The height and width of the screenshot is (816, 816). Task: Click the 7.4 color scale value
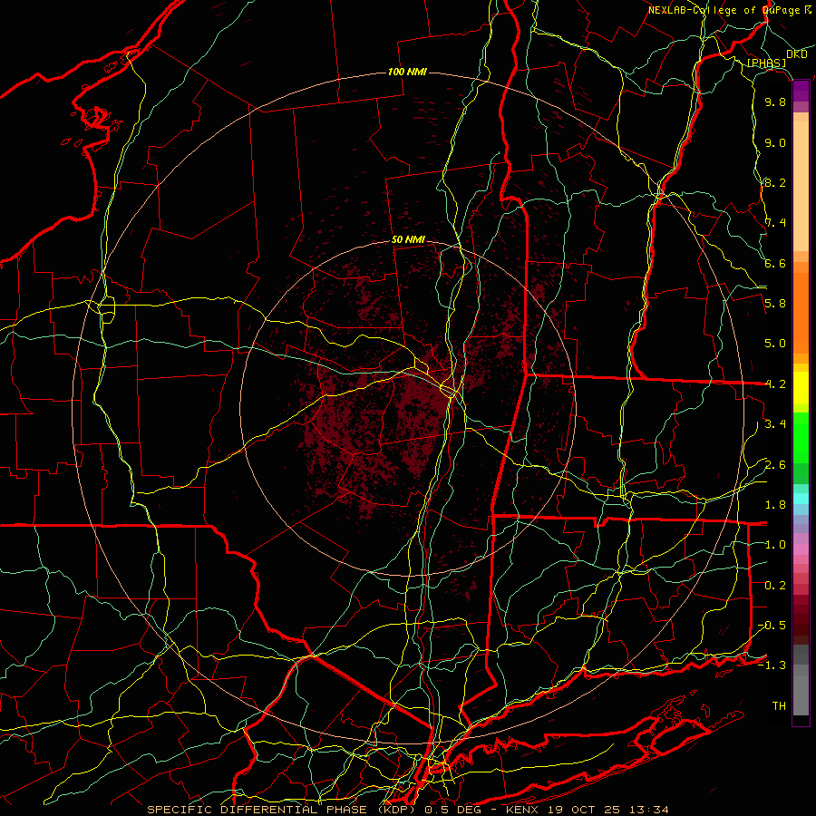click(775, 223)
